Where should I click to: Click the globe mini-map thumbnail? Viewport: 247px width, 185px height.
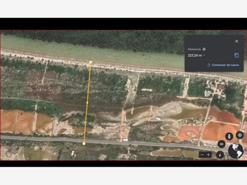click(x=236, y=150)
